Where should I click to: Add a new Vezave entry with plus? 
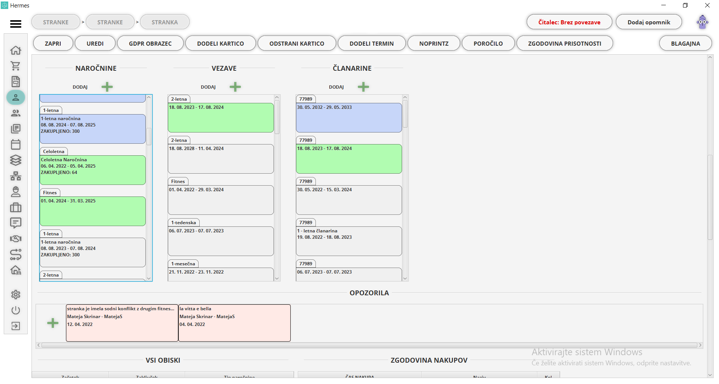tap(235, 87)
